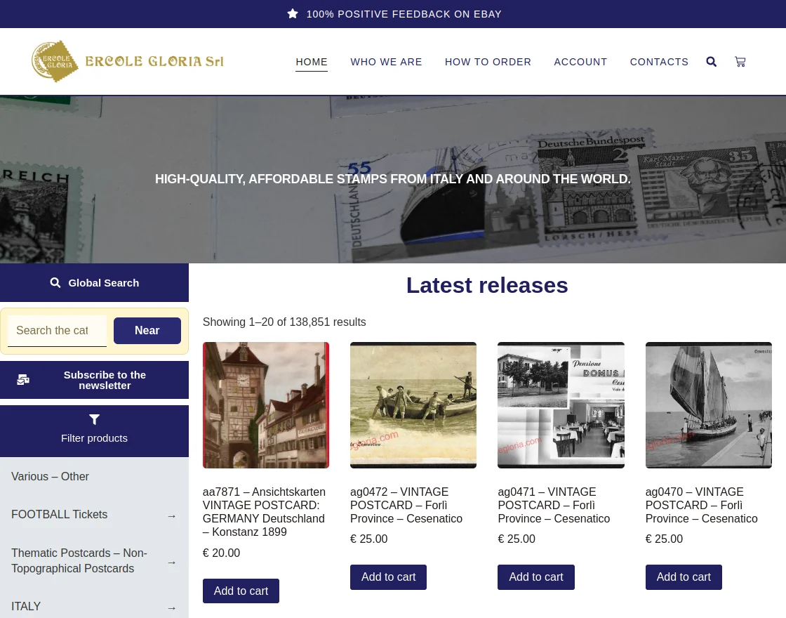
Task: Open the header search magnifier icon
Action: click(711, 62)
